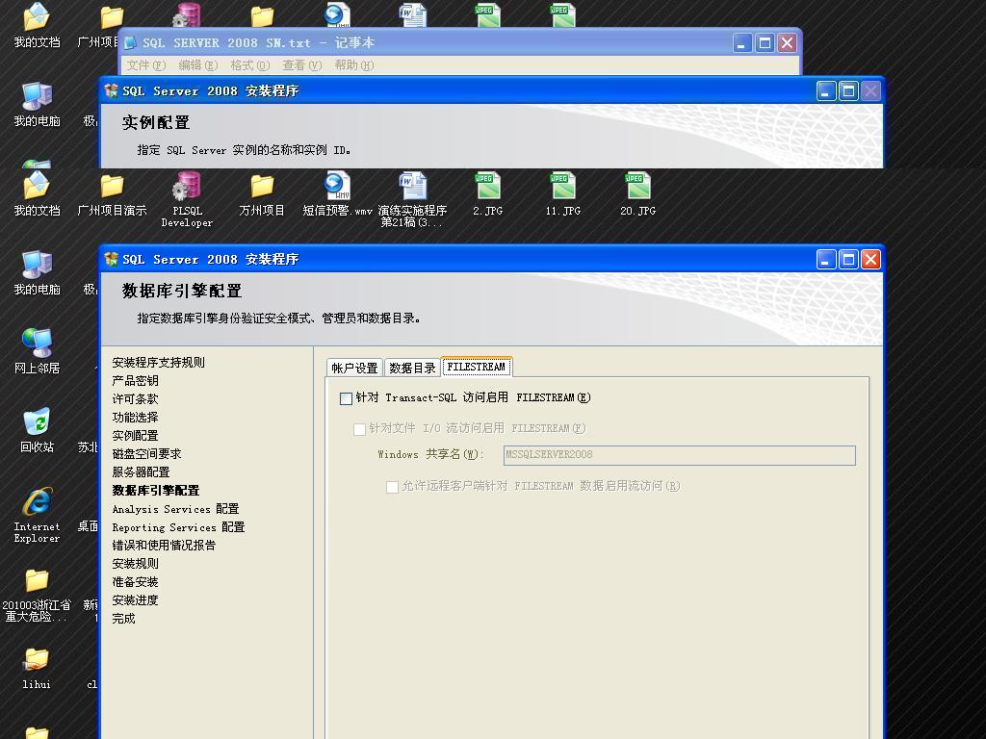Switch to the 数据目录 tab
Viewport: 986px width, 739px height.
pos(412,368)
